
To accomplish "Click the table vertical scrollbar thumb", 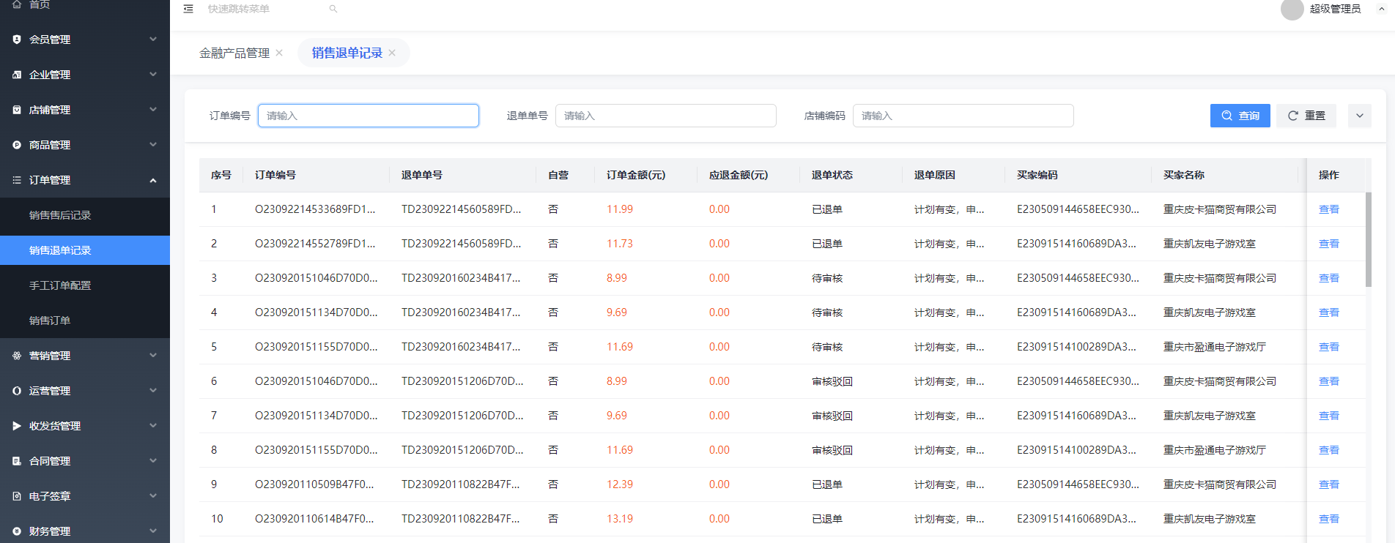I will tap(1369, 239).
